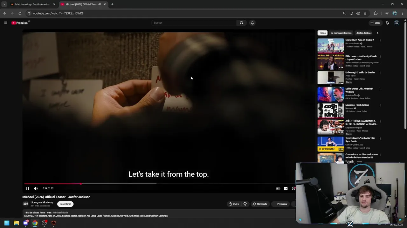This screenshot has height=228, width=407.
Task: Click the Buscar search field
Action: tap(194, 23)
